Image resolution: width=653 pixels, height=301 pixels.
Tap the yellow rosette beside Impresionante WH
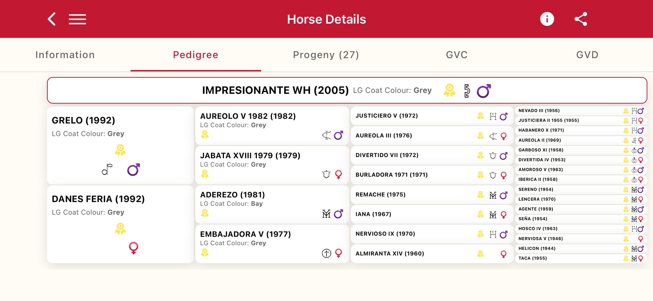[449, 90]
